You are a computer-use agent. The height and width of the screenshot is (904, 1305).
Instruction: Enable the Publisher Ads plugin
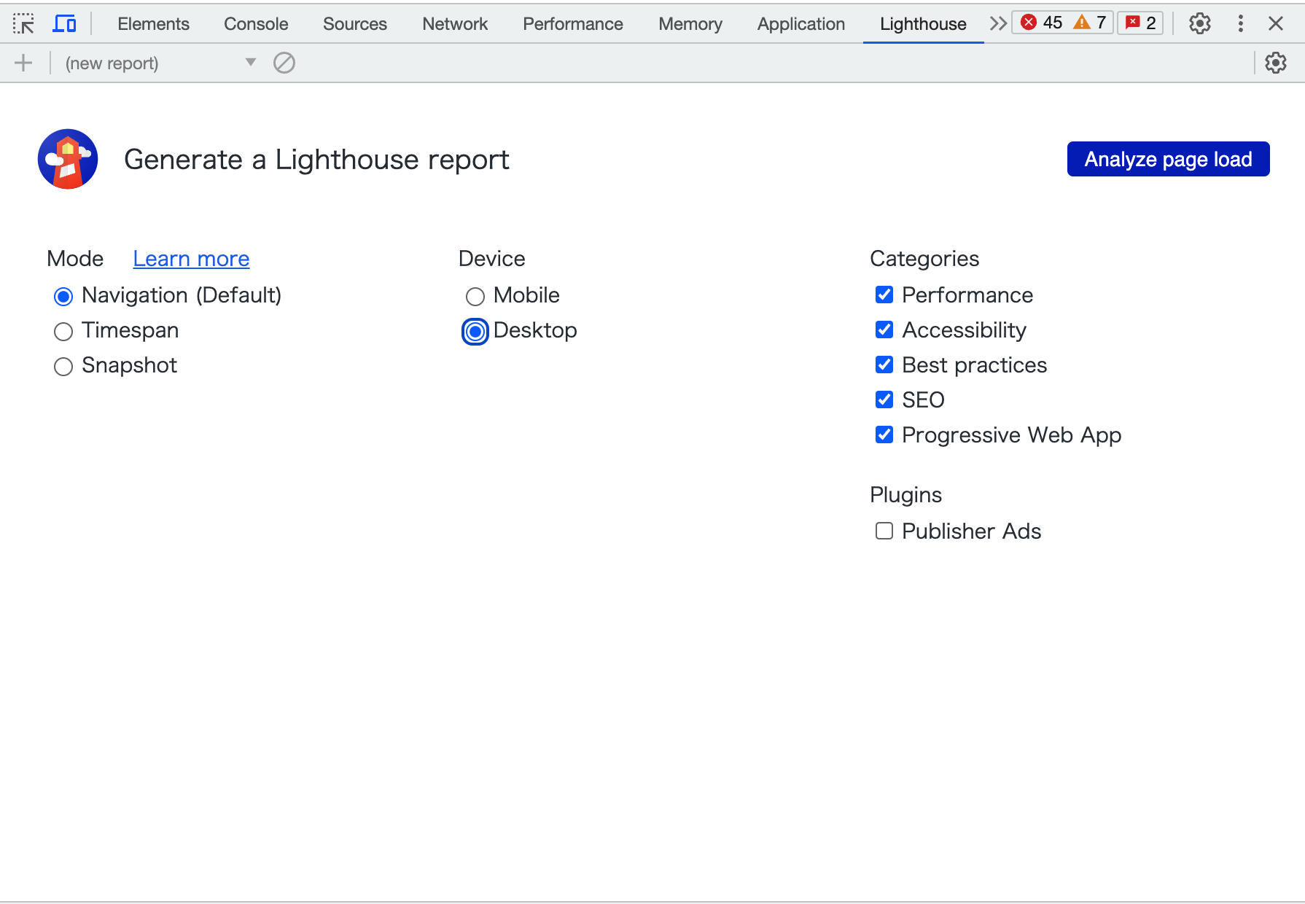coord(884,531)
